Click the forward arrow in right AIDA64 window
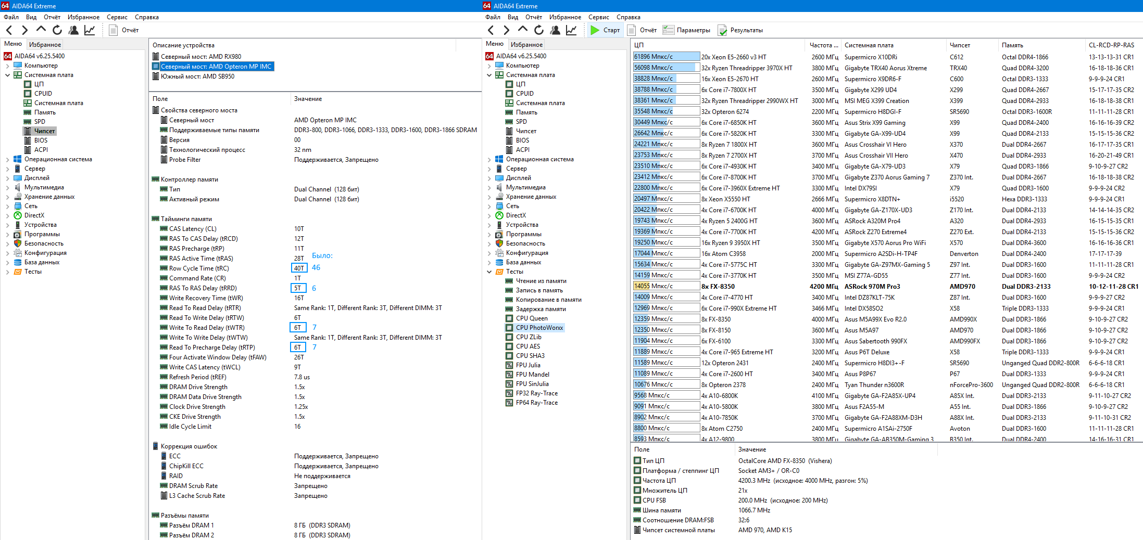Image resolution: width=1143 pixels, height=540 pixels. click(506, 30)
